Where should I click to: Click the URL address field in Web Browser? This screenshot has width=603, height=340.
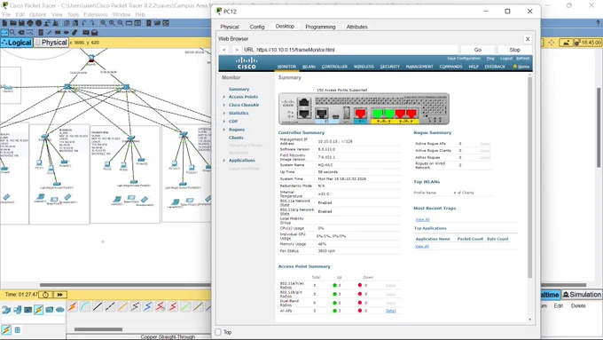pyautogui.click(x=356, y=50)
